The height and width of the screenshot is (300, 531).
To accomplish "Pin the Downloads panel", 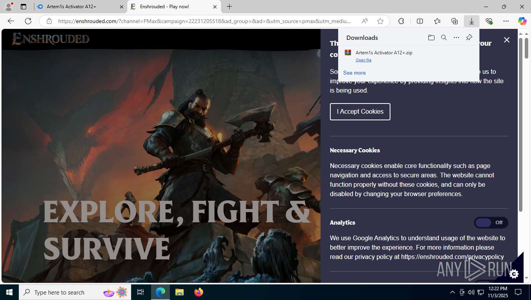I will point(469,37).
